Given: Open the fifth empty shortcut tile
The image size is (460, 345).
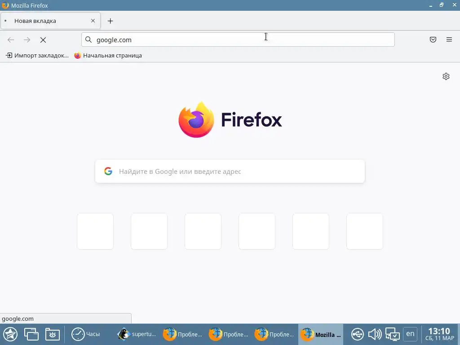Looking at the screenshot, I should 311,231.
